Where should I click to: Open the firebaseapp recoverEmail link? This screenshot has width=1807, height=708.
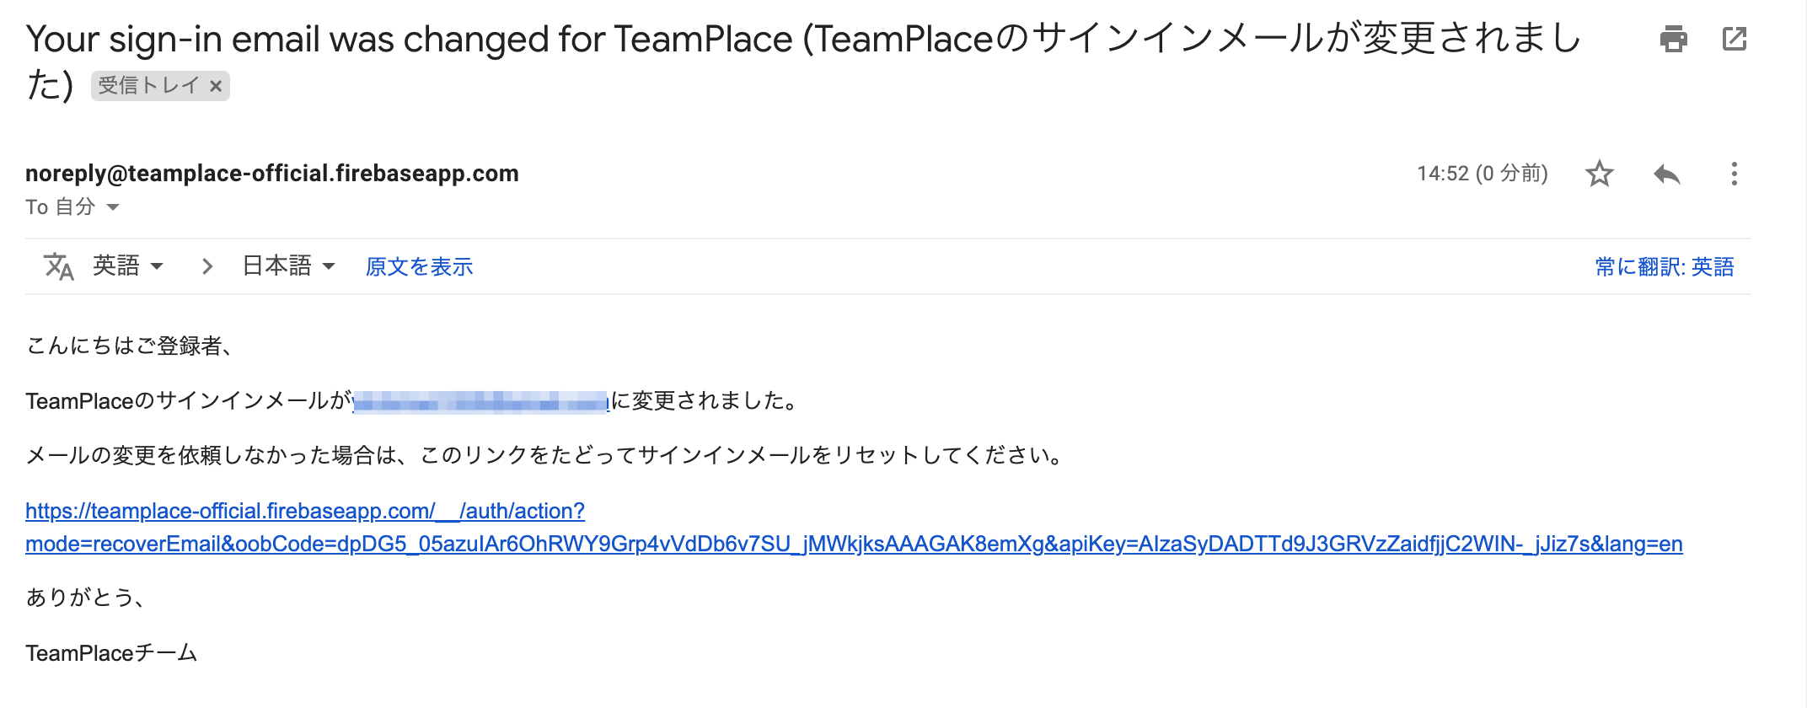[853, 544]
